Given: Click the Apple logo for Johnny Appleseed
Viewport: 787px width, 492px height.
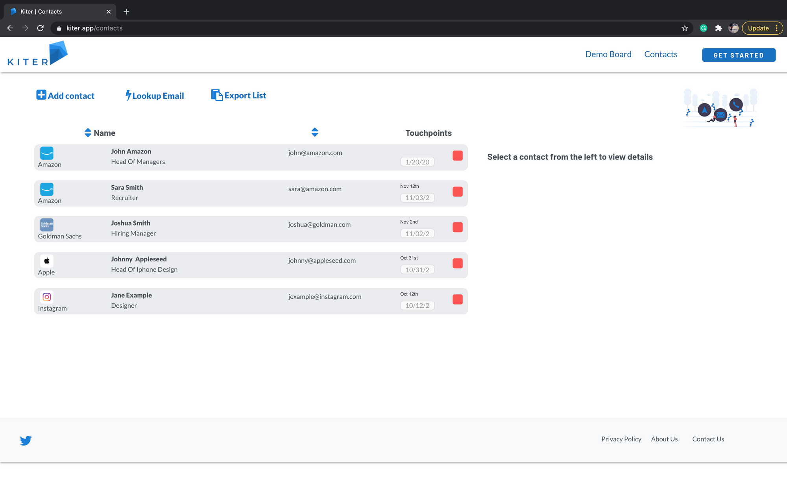Looking at the screenshot, I should click(x=46, y=261).
